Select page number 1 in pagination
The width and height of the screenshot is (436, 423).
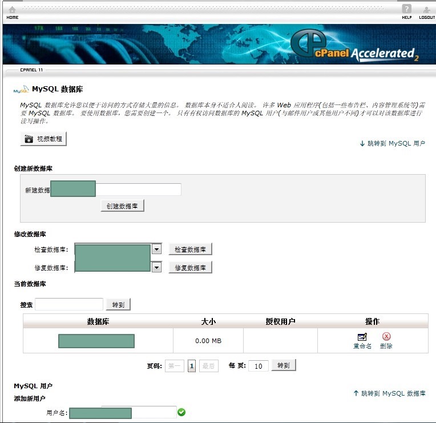(x=192, y=366)
